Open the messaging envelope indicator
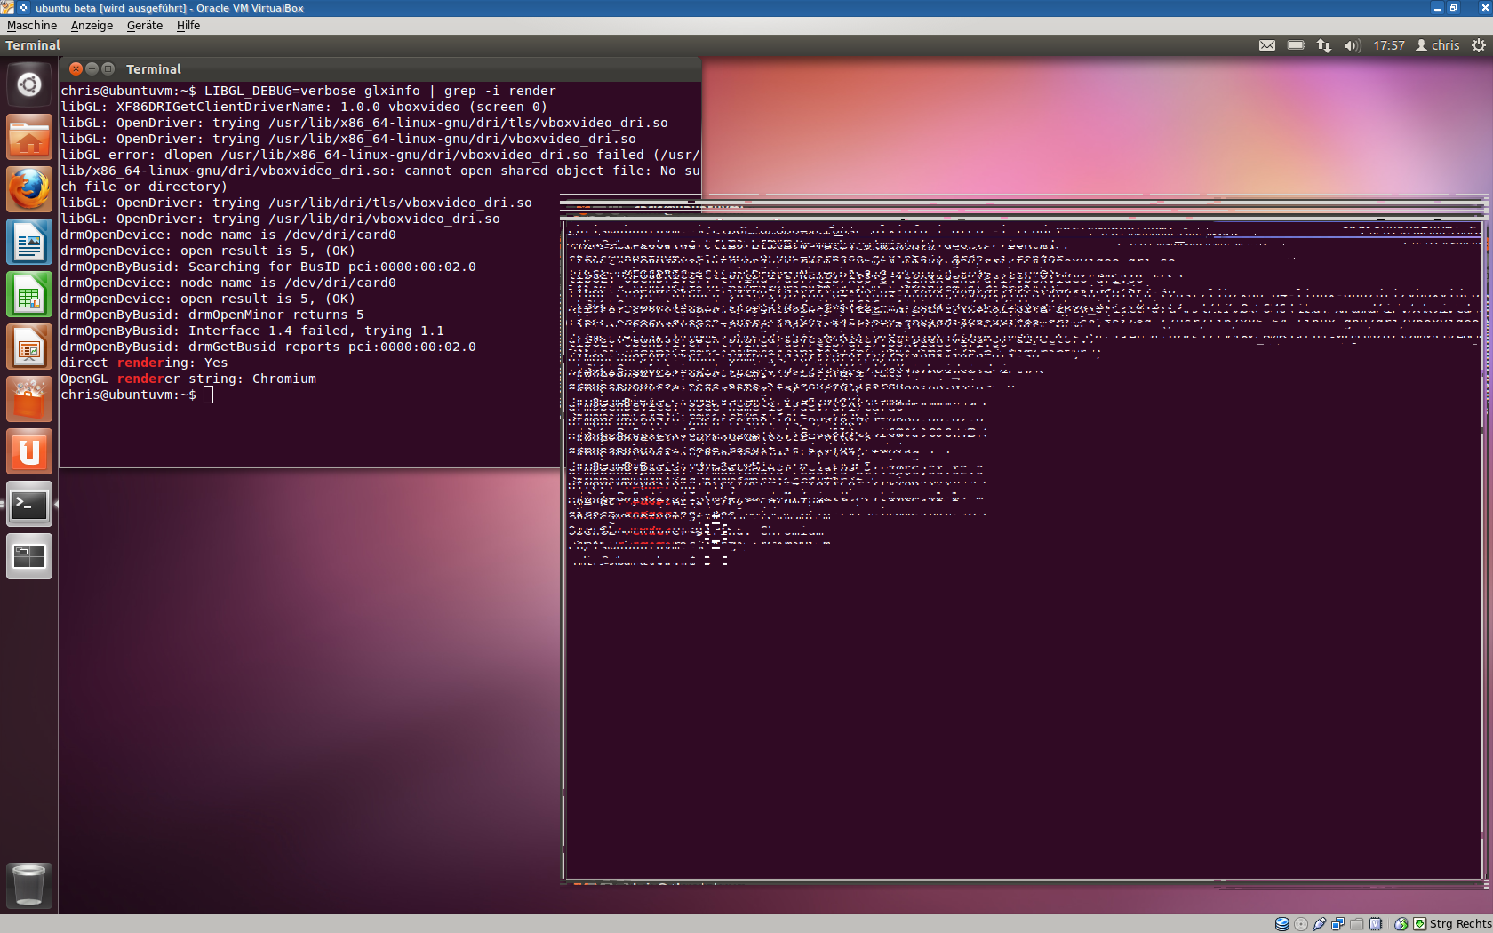The image size is (1493, 933). point(1267,45)
